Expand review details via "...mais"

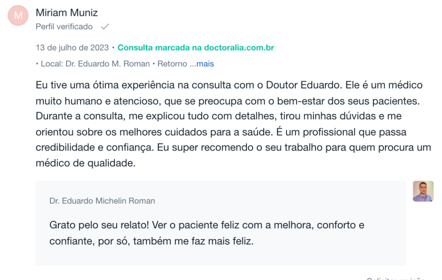202,64
